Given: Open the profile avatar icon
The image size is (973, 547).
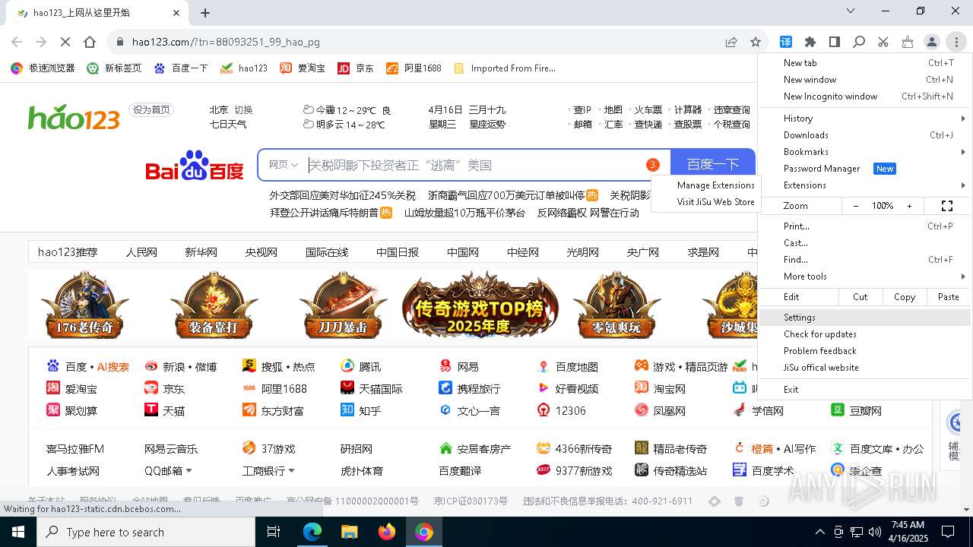Looking at the screenshot, I should pyautogui.click(x=932, y=42).
